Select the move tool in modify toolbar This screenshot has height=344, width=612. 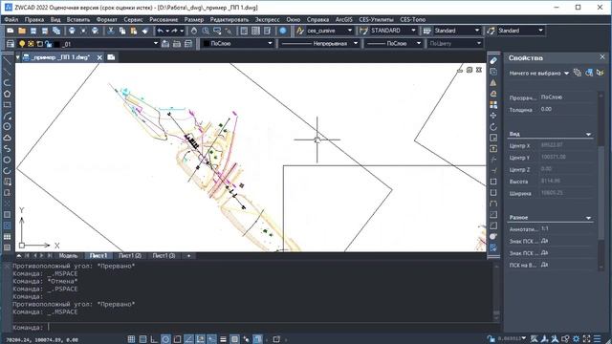tap(493, 116)
